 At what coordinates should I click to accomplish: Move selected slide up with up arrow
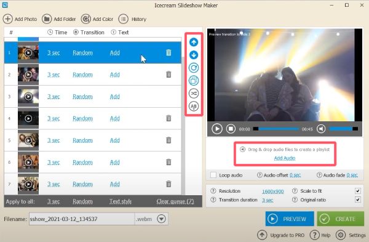(194, 42)
